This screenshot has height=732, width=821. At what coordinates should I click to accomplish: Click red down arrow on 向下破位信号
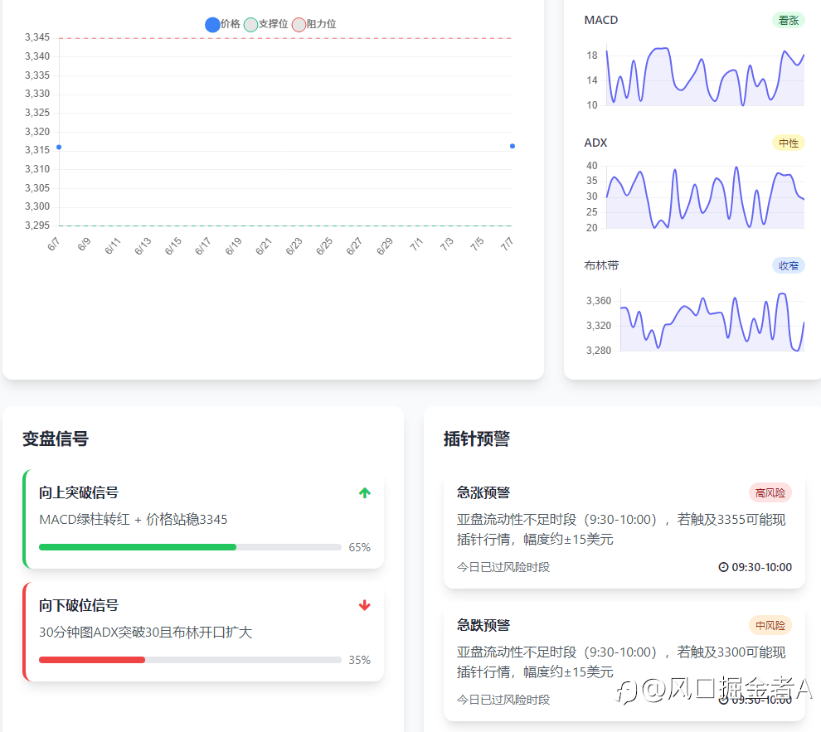[x=365, y=605]
